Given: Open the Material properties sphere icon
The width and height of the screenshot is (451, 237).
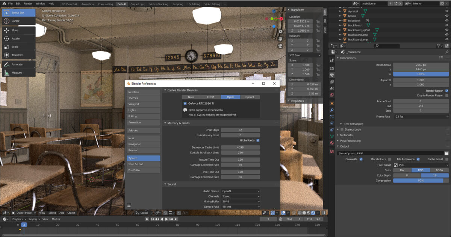Looking at the screenshot, I should pos(332,143).
